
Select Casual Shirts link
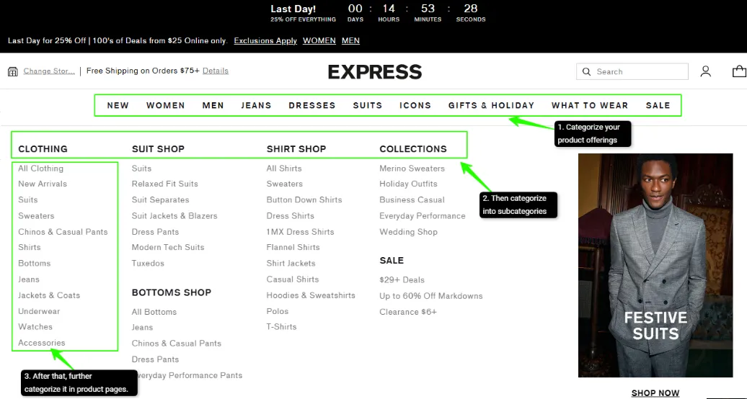pos(293,279)
